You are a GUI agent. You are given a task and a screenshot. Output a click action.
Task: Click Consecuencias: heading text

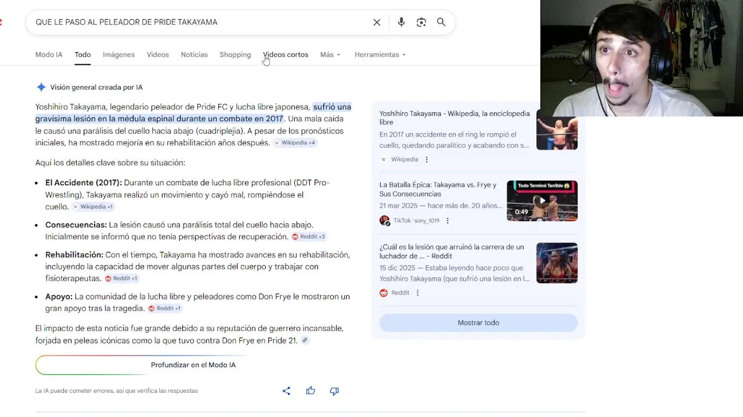click(76, 225)
